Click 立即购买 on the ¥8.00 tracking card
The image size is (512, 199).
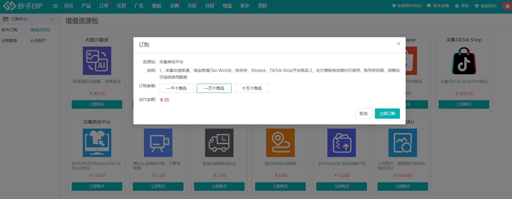[280, 187]
